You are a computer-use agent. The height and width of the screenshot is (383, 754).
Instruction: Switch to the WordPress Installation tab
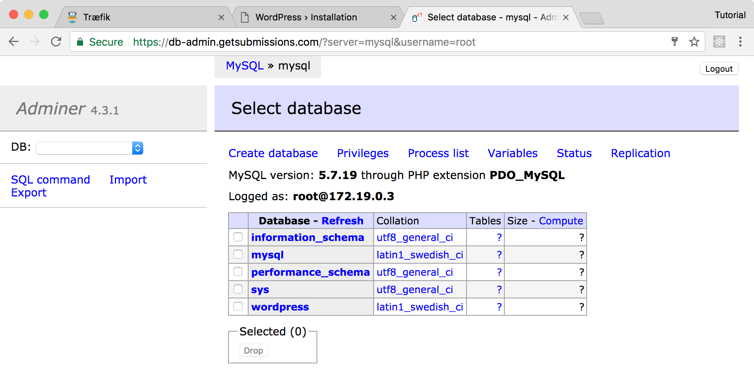(306, 17)
